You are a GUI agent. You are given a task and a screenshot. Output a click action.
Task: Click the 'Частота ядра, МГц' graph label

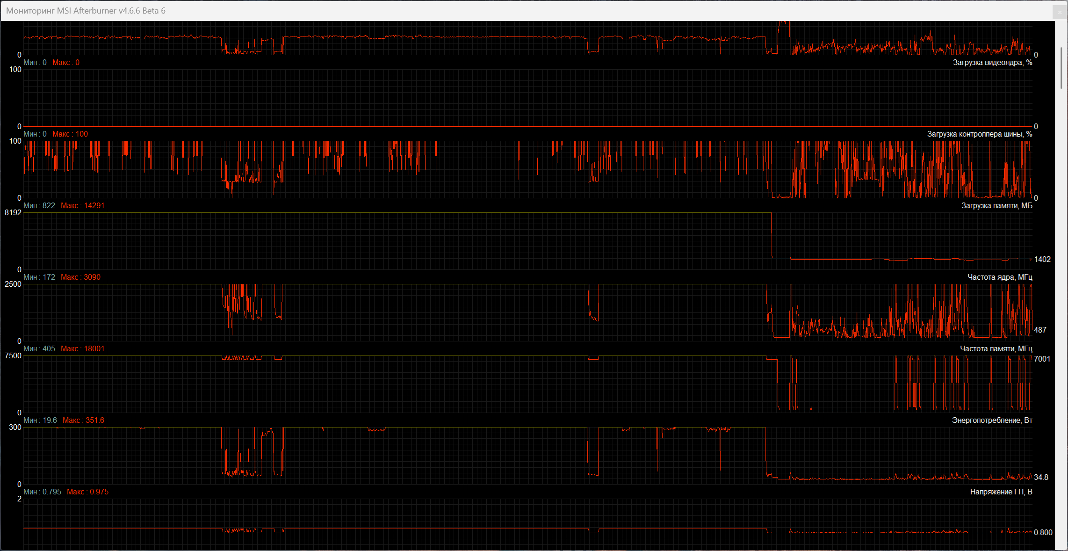999,277
